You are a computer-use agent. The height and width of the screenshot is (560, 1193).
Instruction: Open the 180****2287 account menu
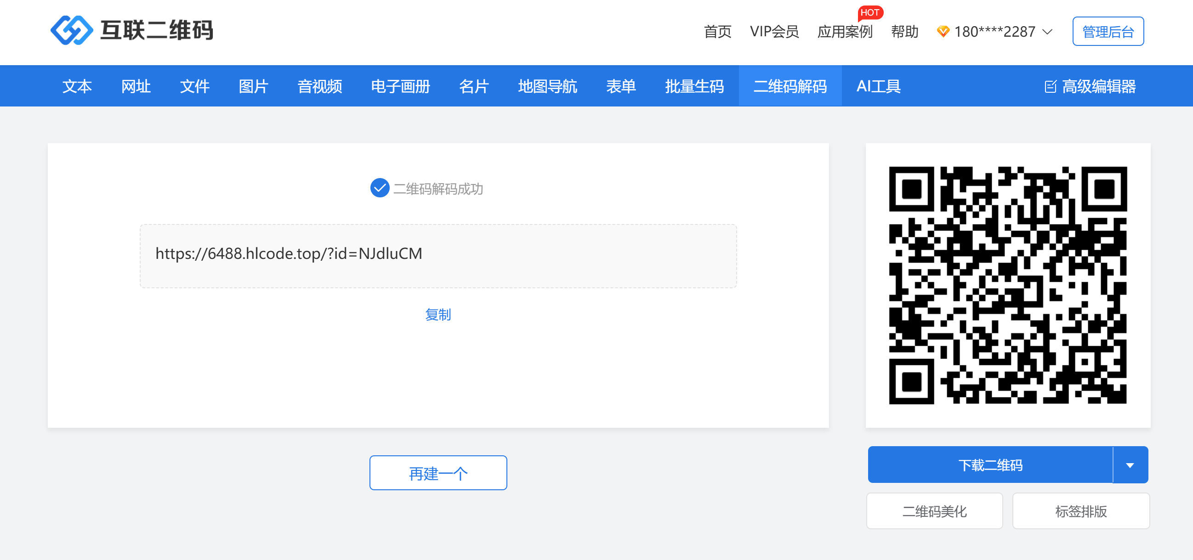[994, 32]
